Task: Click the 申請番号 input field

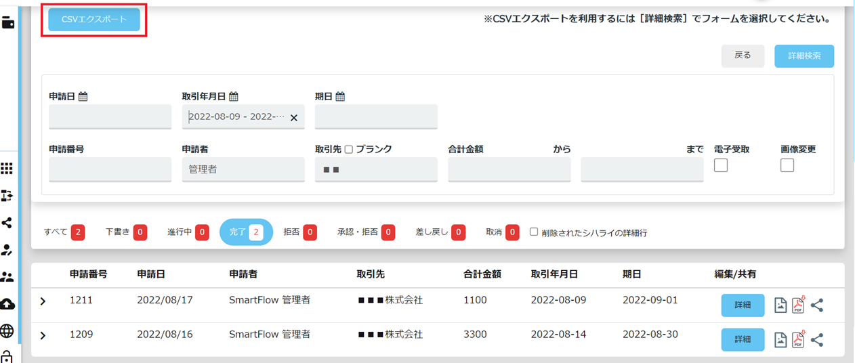Action: click(x=110, y=169)
